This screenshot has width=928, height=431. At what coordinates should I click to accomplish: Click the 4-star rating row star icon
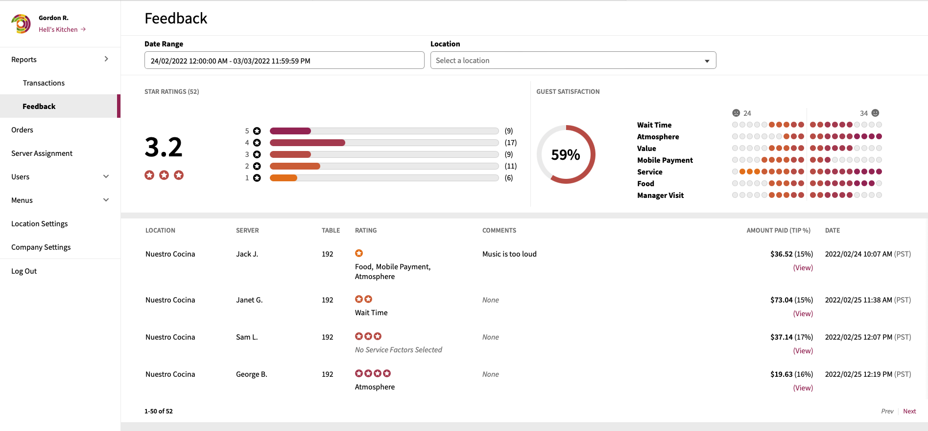click(x=257, y=143)
